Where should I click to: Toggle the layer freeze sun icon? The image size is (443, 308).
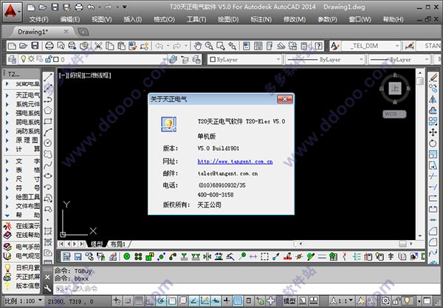(31, 59)
